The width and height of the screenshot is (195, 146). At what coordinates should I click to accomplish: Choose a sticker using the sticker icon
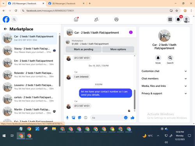click(80, 118)
